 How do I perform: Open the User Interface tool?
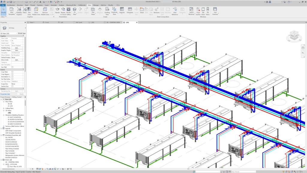[x=215, y=11]
